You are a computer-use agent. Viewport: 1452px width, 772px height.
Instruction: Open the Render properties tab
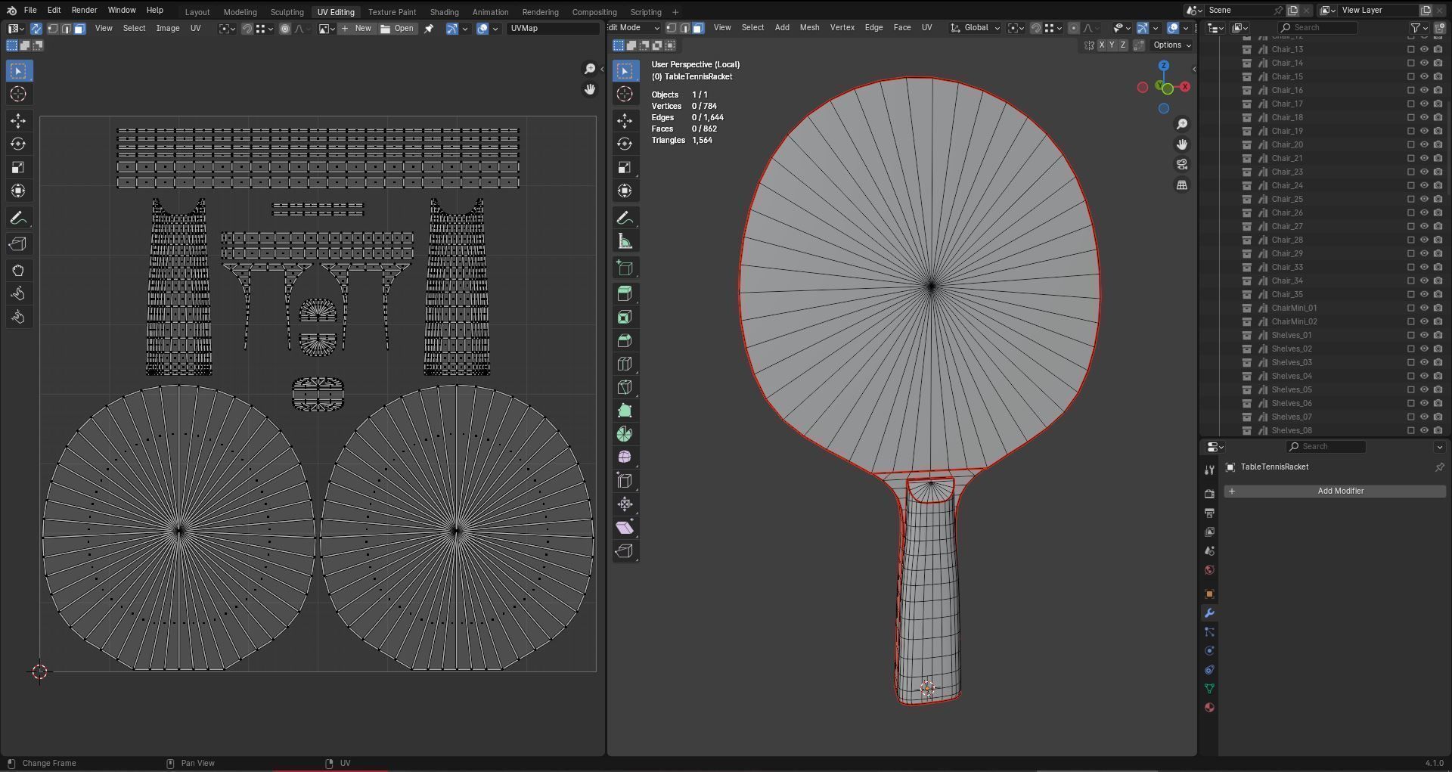(1209, 494)
